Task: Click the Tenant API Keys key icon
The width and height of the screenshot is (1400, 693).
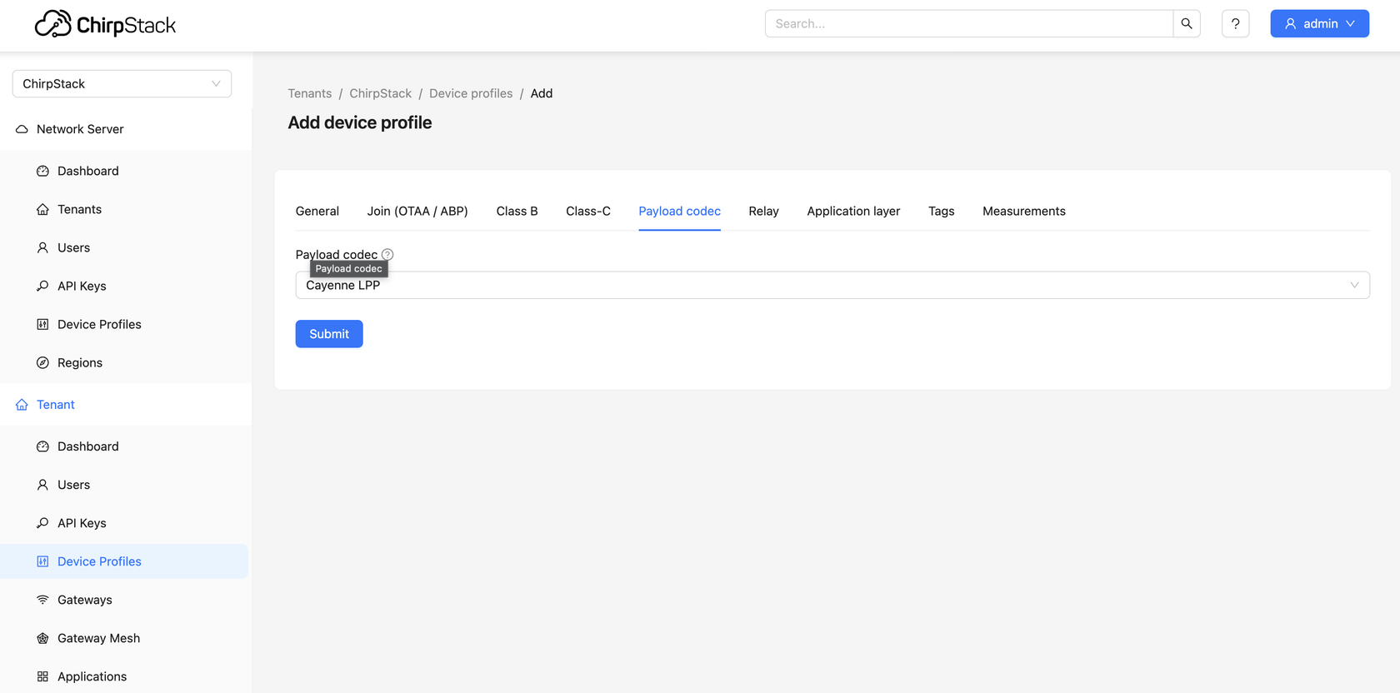Action: point(42,523)
